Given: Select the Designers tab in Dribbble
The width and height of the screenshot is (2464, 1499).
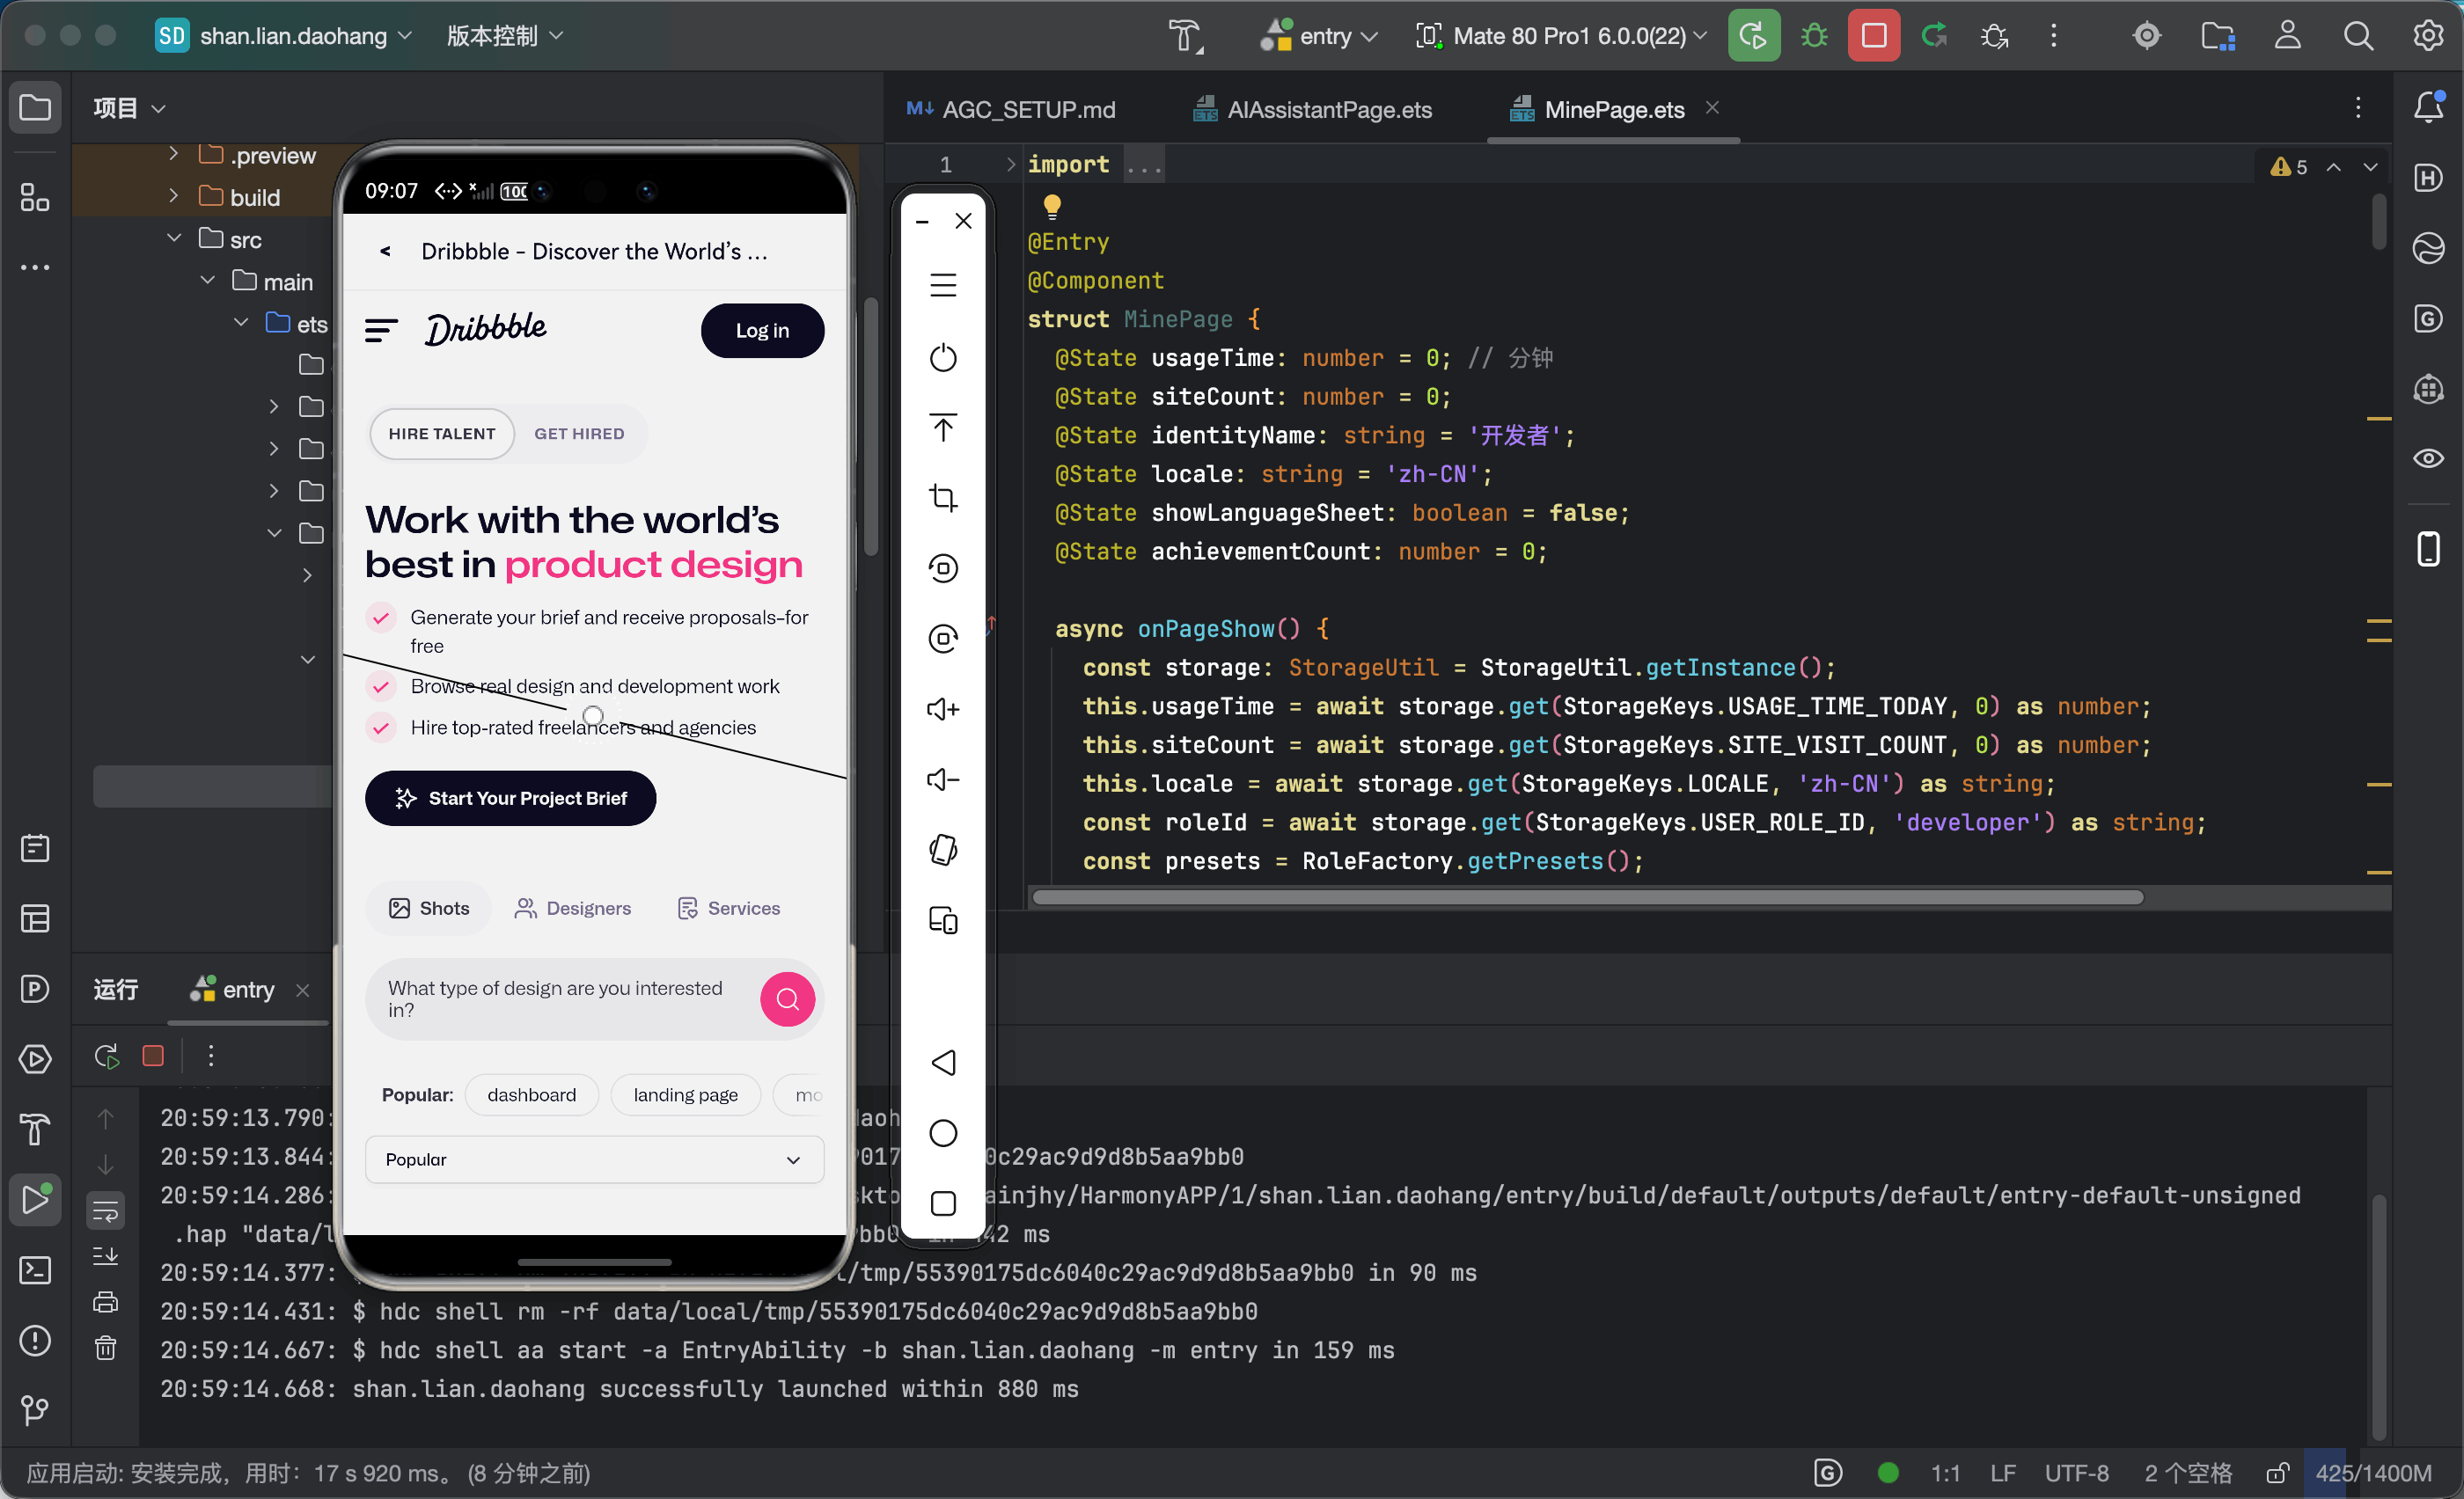Looking at the screenshot, I should tap(573, 907).
